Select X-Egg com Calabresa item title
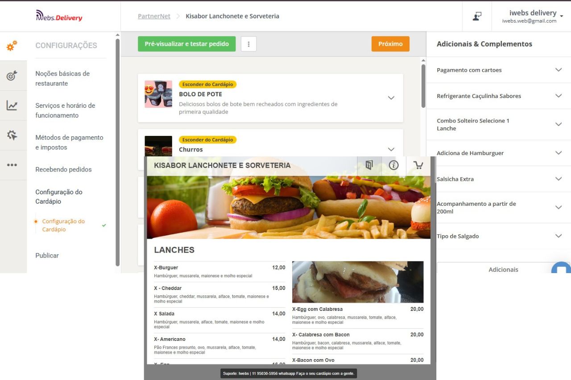The height and width of the screenshot is (380, 571). click(317, 309)
